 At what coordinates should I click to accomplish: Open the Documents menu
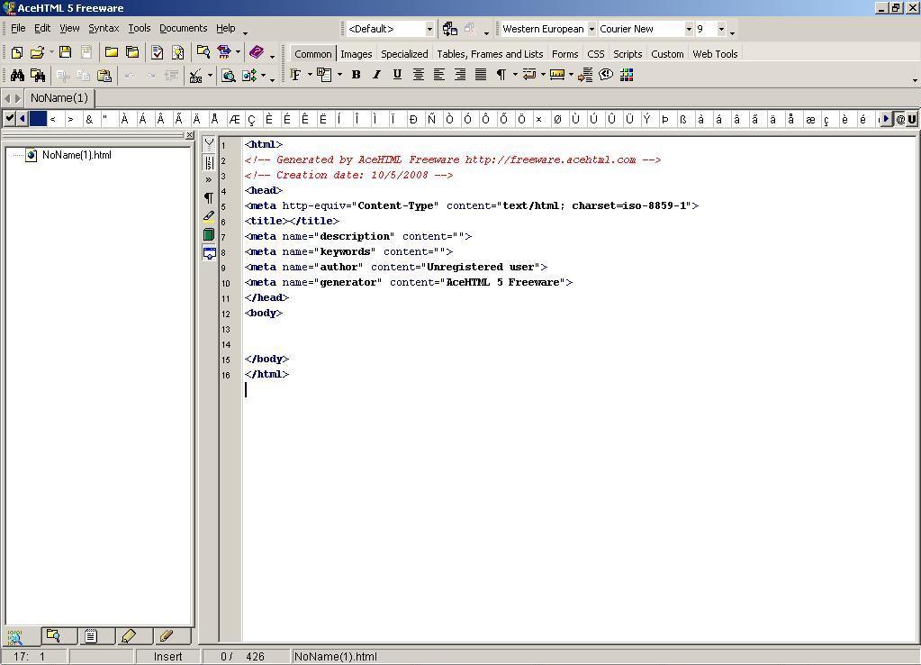[184, 28]
